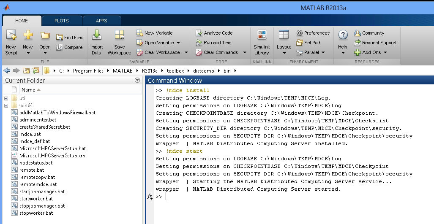Open Simulink Library
This screenshot has height=224, width=434.
pos(262,43)
